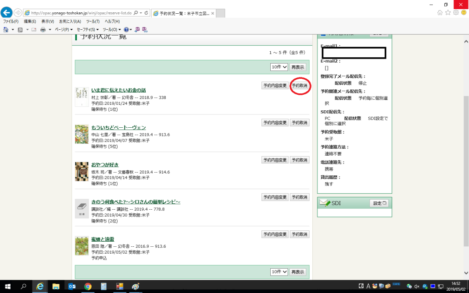Click the read mail envelope icon

click(34, 30)
